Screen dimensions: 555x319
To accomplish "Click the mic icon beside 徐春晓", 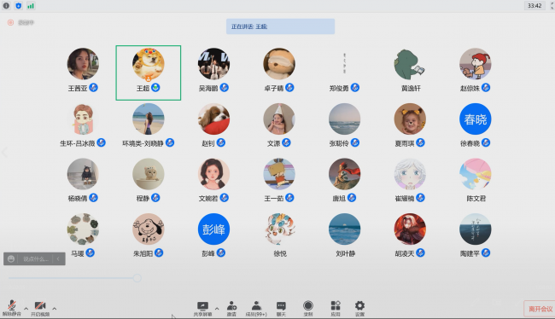I will (486, 142).
